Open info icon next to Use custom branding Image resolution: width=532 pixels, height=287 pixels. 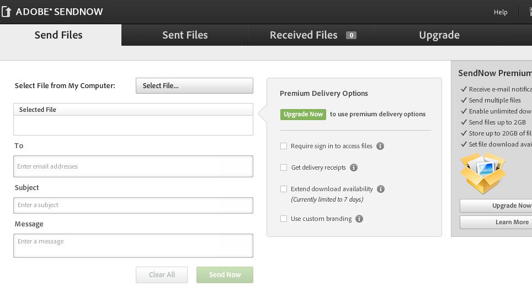click(x=359, y=219)
